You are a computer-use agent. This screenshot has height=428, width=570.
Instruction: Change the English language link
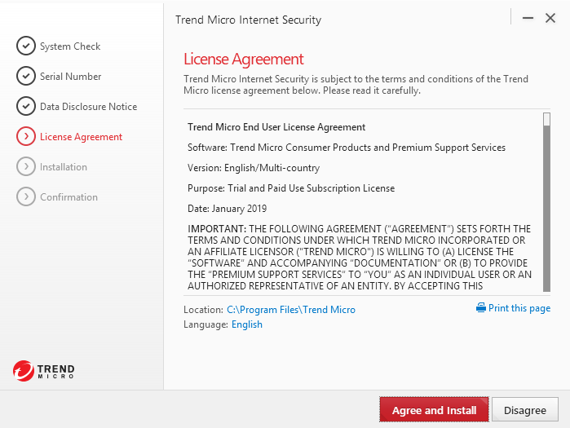coord(247,324)
